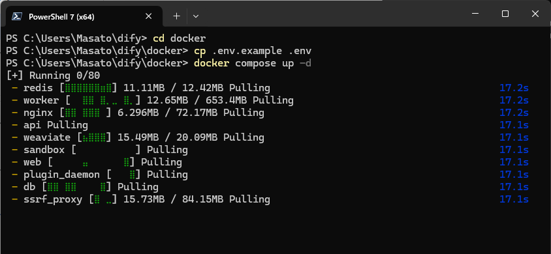Open a new tab with the plus button
551x254 pixels.
point(177,16)
